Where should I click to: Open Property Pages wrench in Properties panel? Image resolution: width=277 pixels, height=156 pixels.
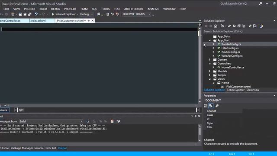click(x=217, y=106)
